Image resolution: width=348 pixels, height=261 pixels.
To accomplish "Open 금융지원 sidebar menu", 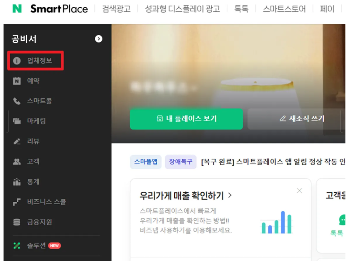I will (39, 222).
